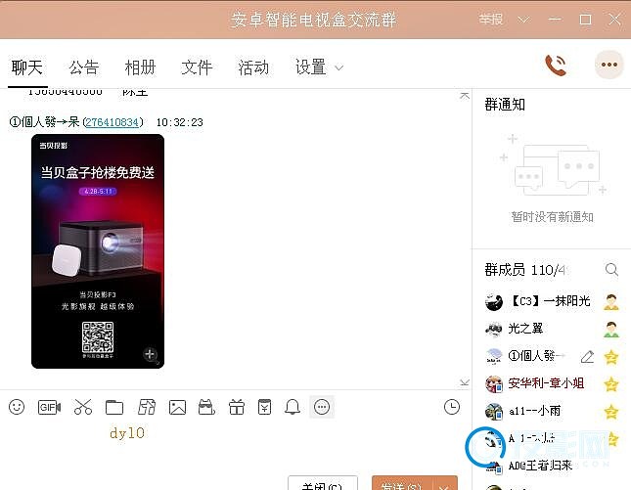Open the 文件 tab

pos(197,67)
